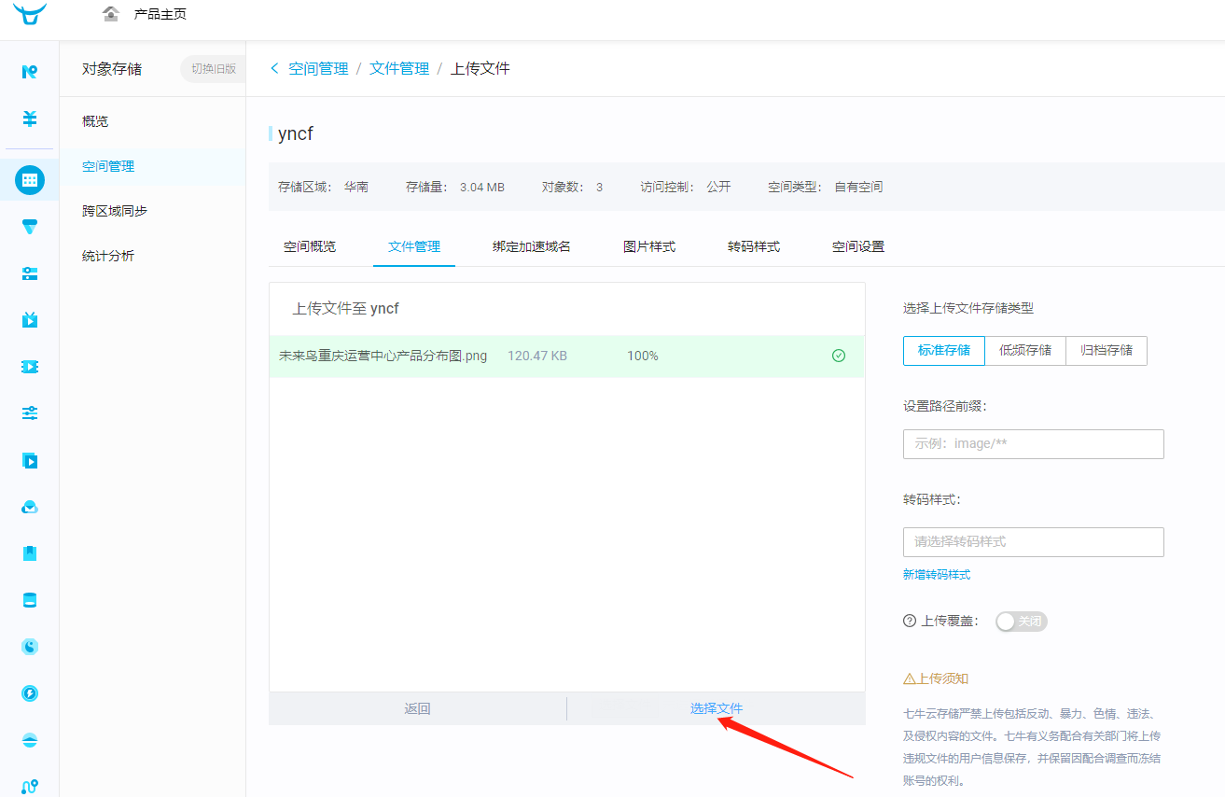Screen dimensions: 1225x797
Task: Click the 选择文件 button
Action: pyautogui.click(x=717, y=708)
